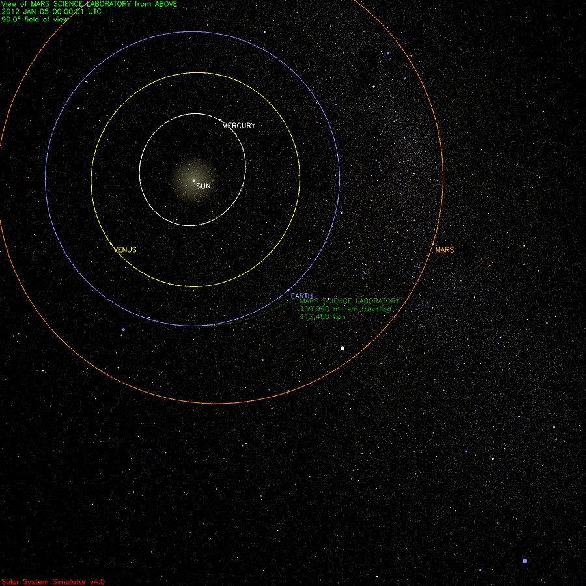
Task: Select the yellow VENUS label
Action: 126,250
